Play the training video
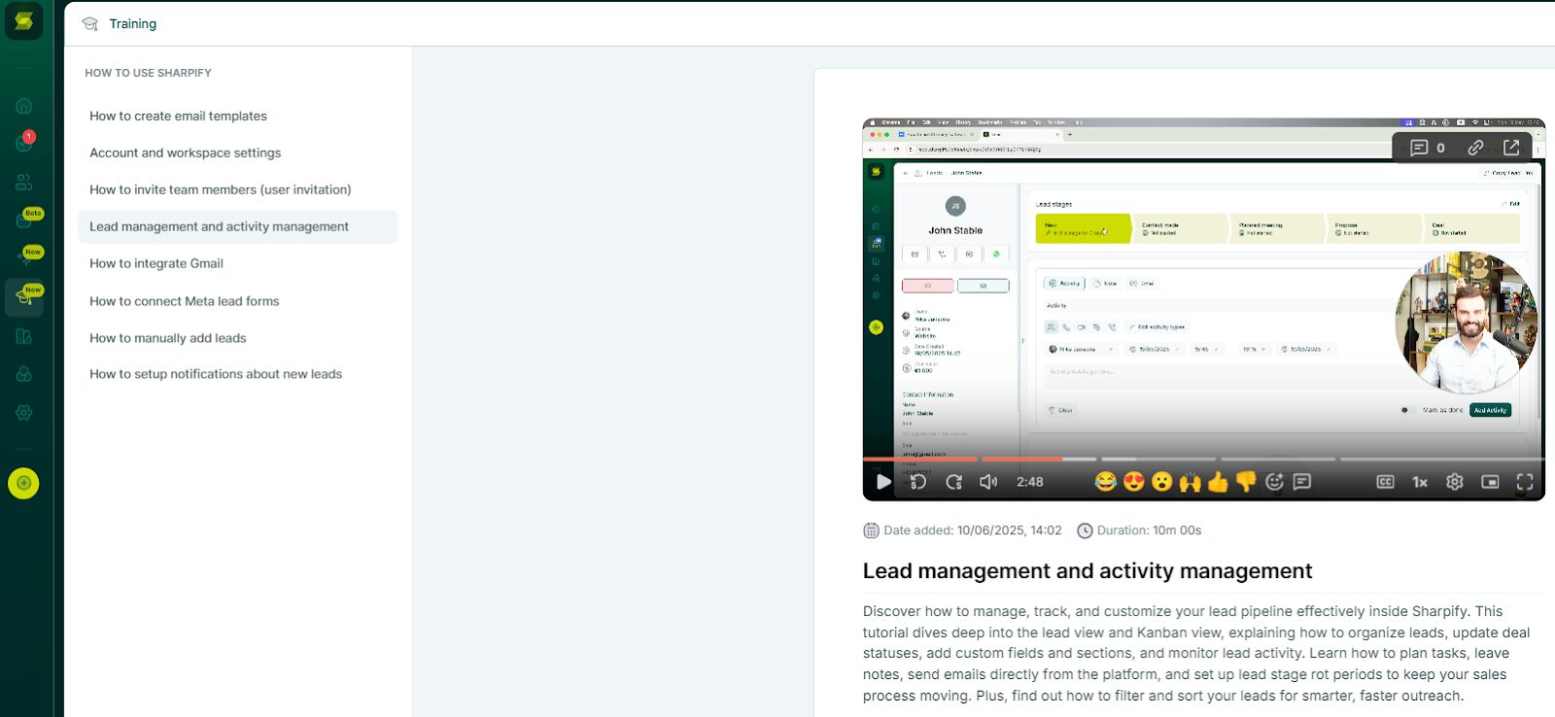The height and width of the screenshot is (717, 1555). point(882,482)
